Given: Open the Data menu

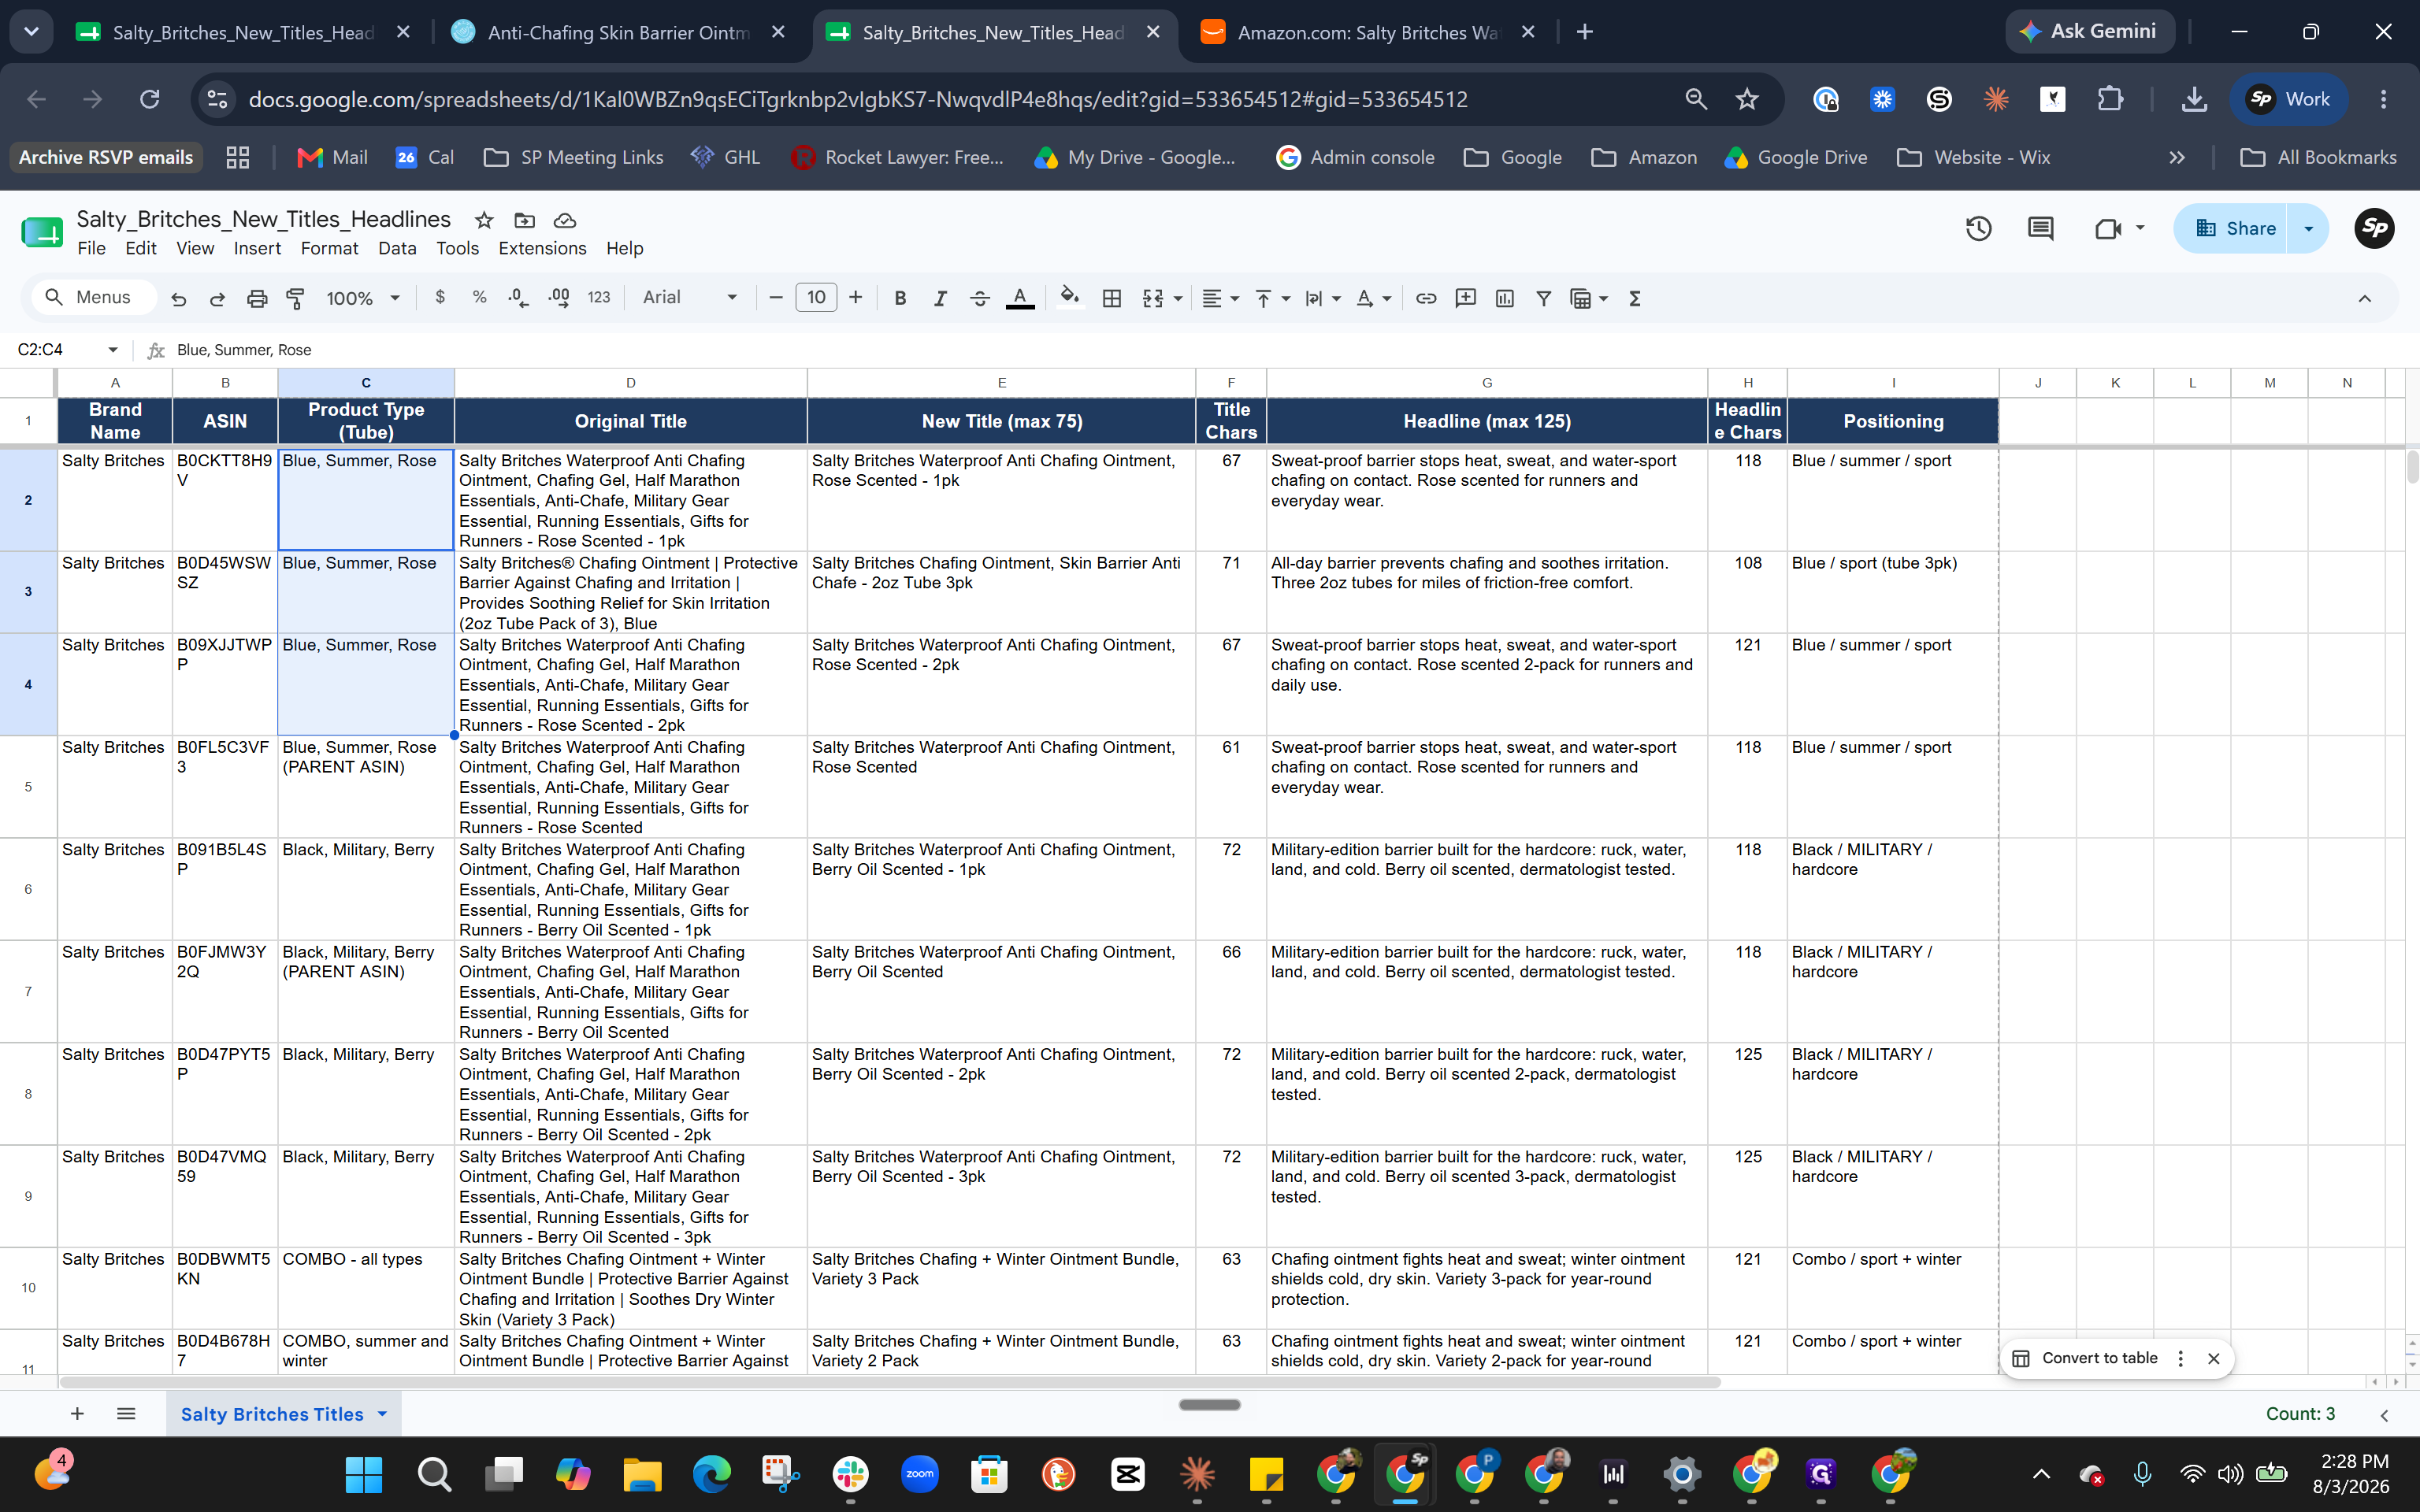Looking at the screenshot, I should click(397, 248).
